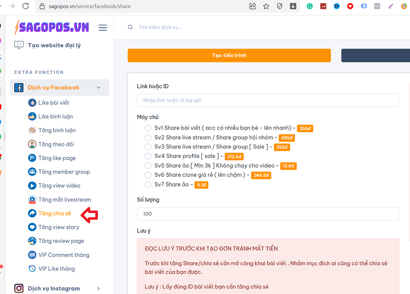Click the Tăng mắt livestream icon

tap(32, 200)
